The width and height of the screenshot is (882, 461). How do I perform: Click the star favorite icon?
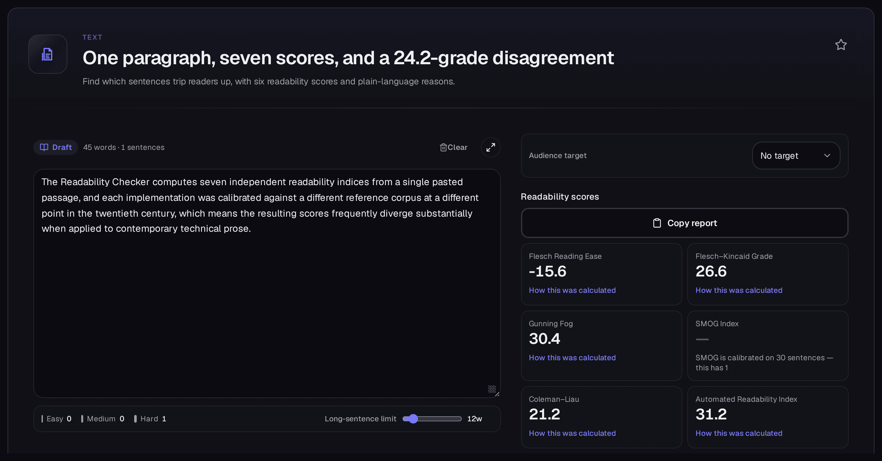[x=840, y=45]
